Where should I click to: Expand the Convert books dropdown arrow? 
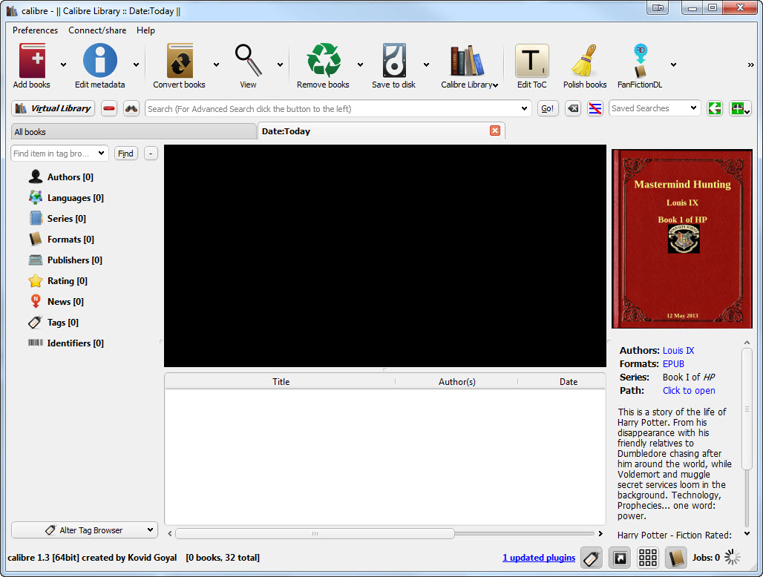point(216,65)
